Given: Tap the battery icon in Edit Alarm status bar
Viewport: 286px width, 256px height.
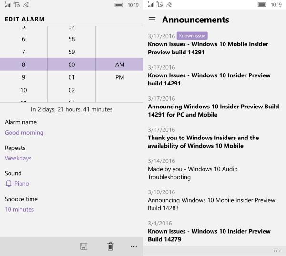Looking at the screenshot, I should (119, 5).
